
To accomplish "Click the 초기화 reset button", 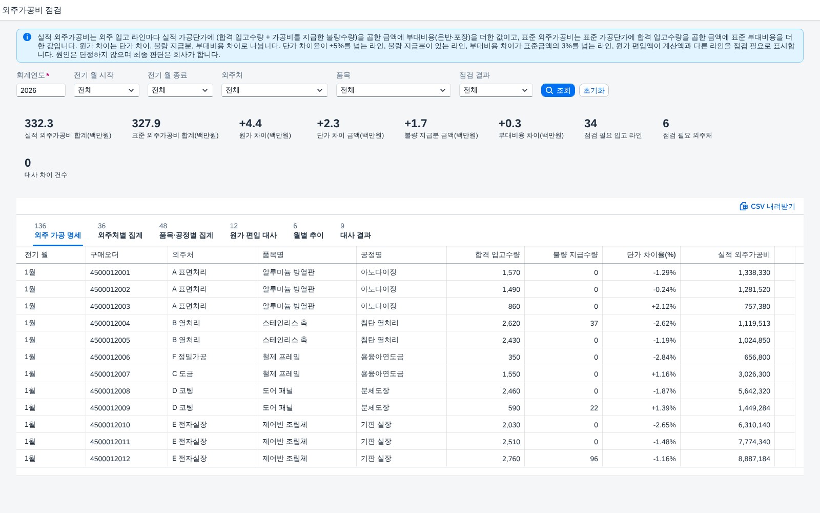I will (594, 90).
